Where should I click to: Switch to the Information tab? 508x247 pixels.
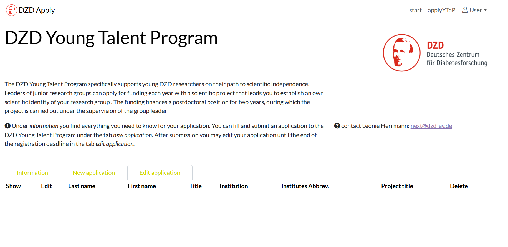coord(32,173)
